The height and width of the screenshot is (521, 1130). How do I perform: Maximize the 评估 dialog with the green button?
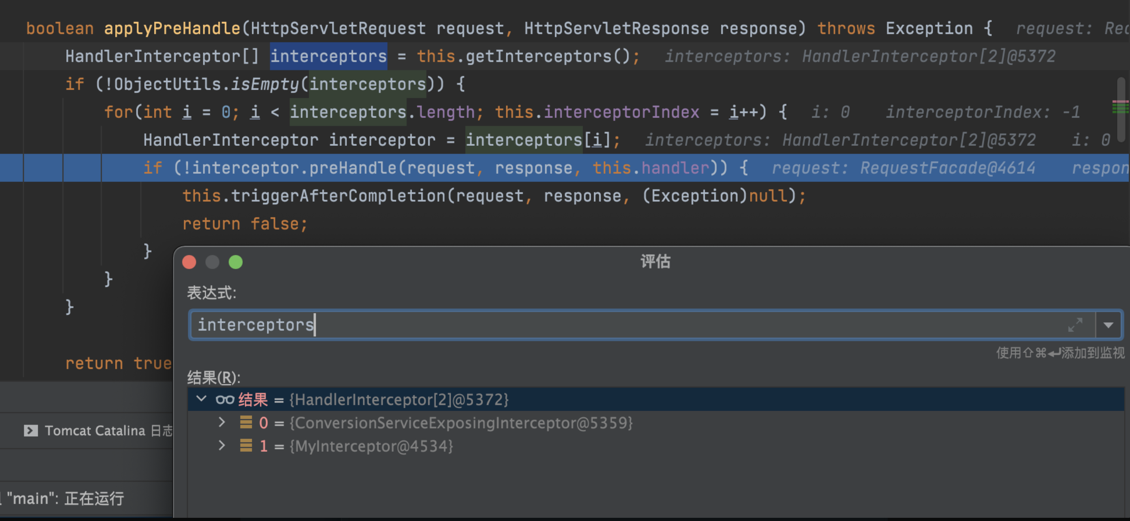pyautogui.click(x=236, y=262)
